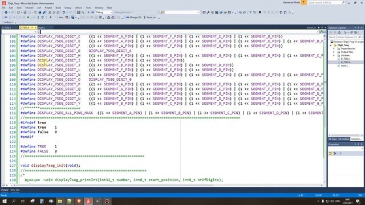Collapse the comment block at line 129
Image resolution: width=365 pixels, height=205 pixels.
point(19,175)
